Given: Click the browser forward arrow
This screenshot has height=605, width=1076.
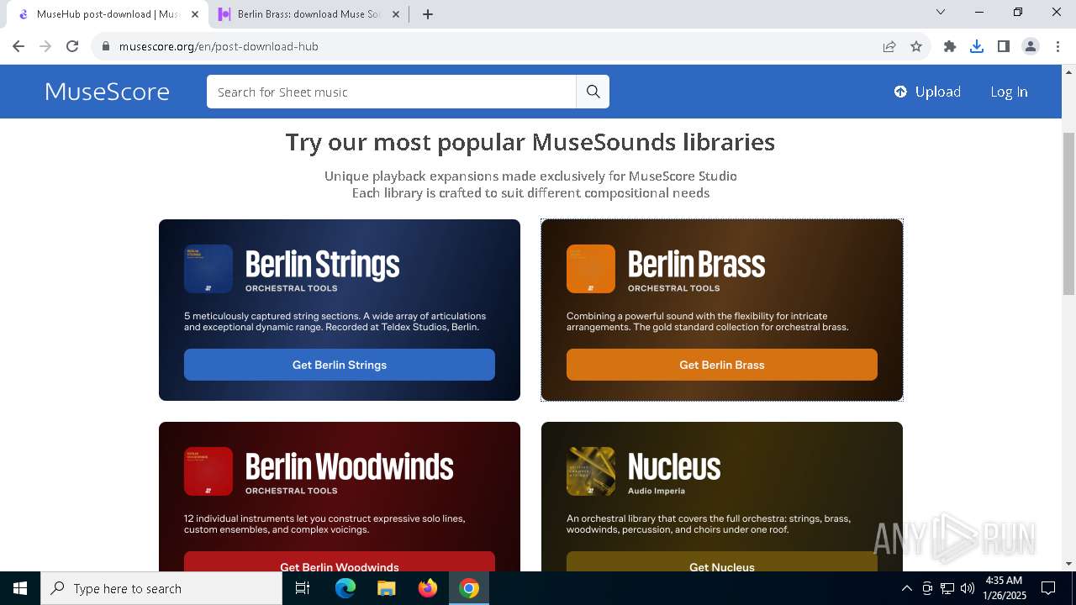Looking at the screenshot, I should (45, 46).
